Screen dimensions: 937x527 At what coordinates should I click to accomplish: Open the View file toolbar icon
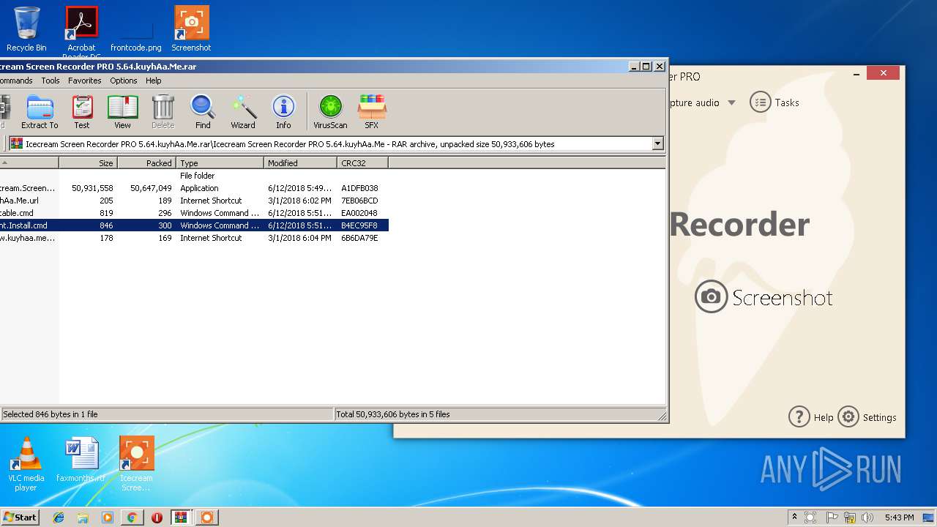coord(122,112)
